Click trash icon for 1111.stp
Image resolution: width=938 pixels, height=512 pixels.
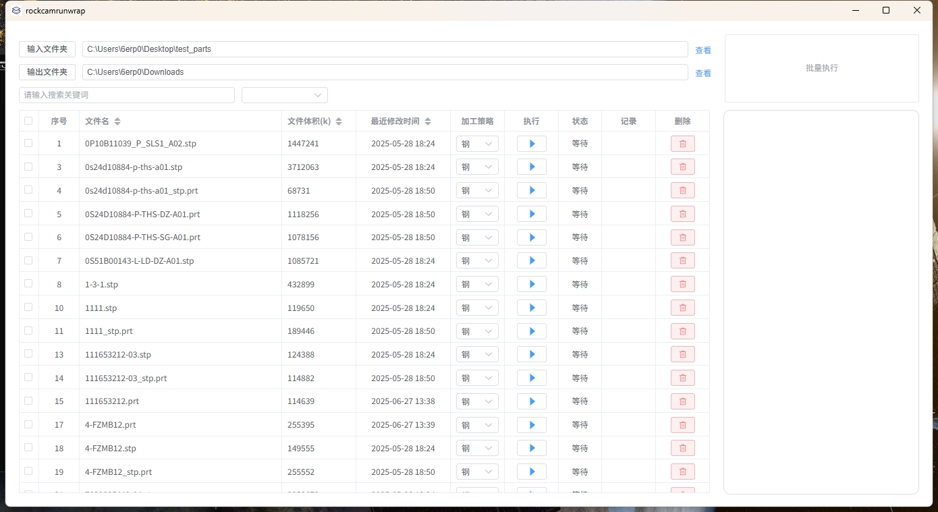682,308
